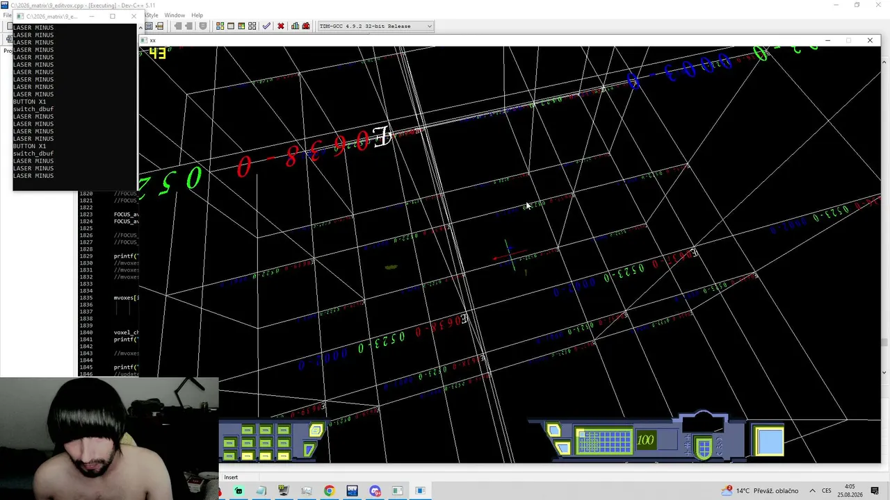Click the close-file icon beside the save-all disk
The height and width of the screenshot is (500, 890).
click(160, 26)
